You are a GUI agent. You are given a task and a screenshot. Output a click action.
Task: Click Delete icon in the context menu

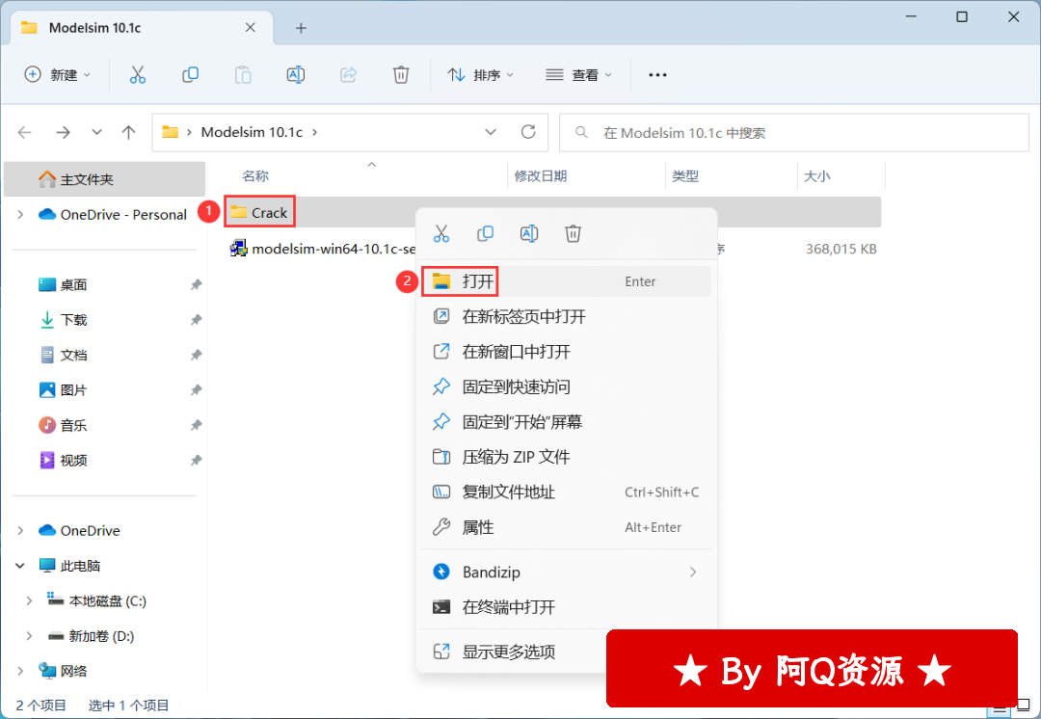573,233
